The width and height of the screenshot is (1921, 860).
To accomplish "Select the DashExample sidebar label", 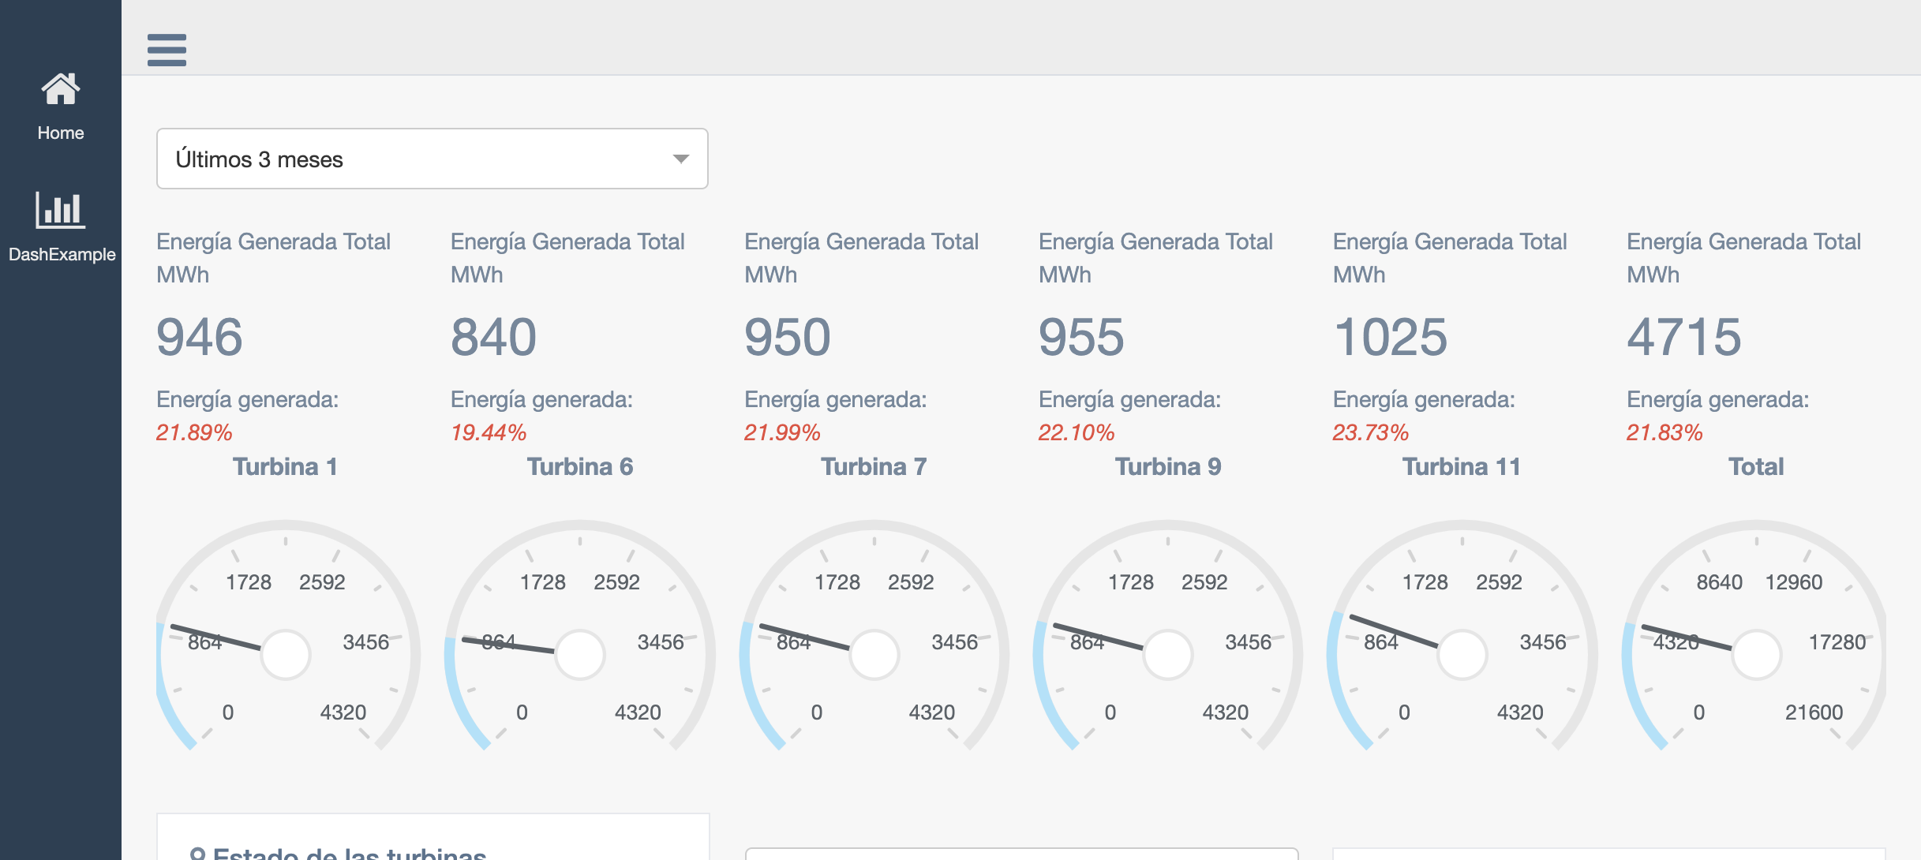I will [62, 254].
